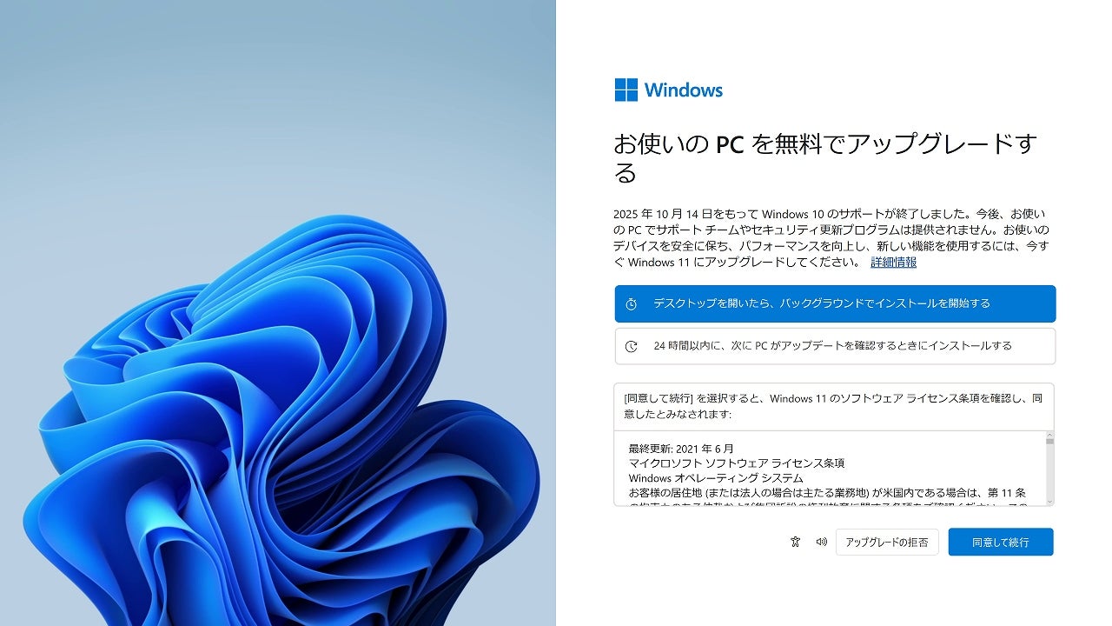
Task: Click the Windows four-pane logo
Action: 626,90
